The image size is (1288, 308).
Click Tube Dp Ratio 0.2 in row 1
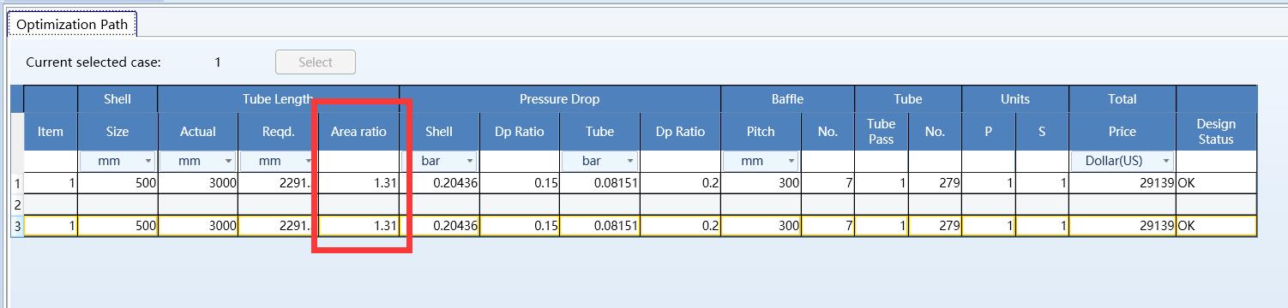(680, 183)
